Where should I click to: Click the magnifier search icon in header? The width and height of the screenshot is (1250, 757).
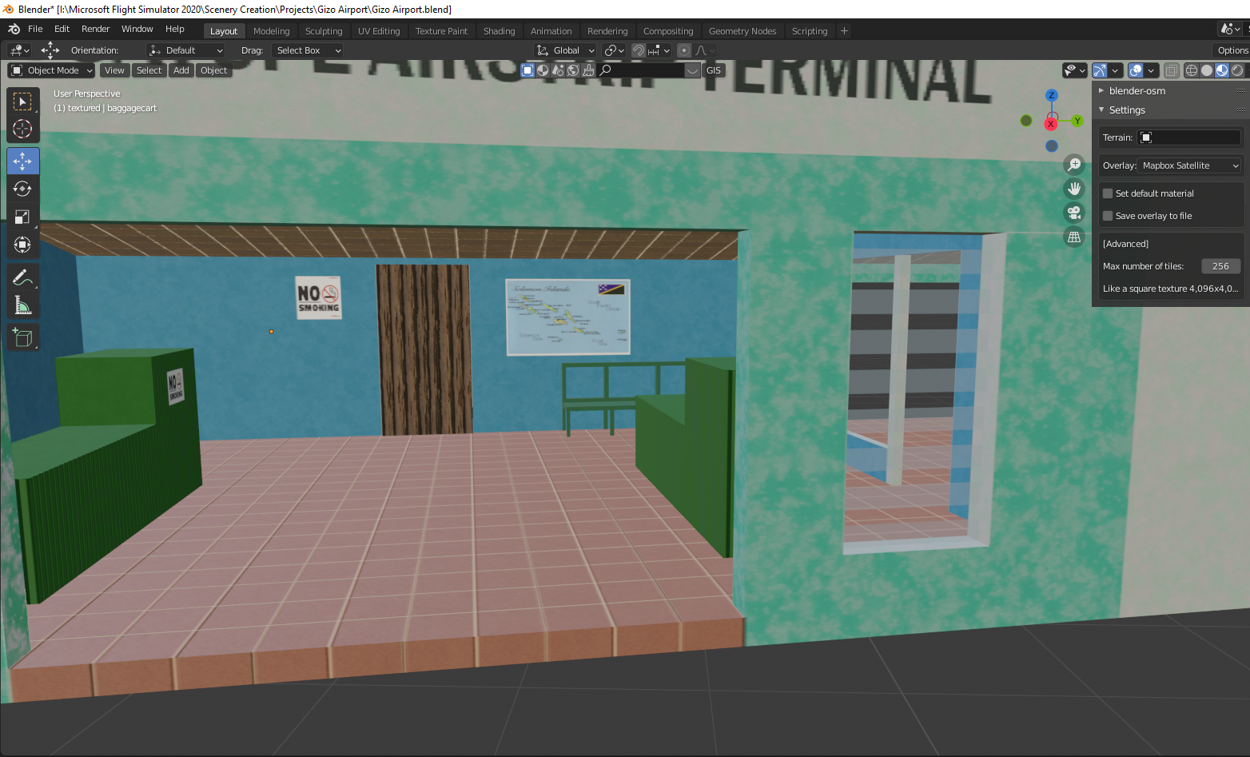point(606,70)
